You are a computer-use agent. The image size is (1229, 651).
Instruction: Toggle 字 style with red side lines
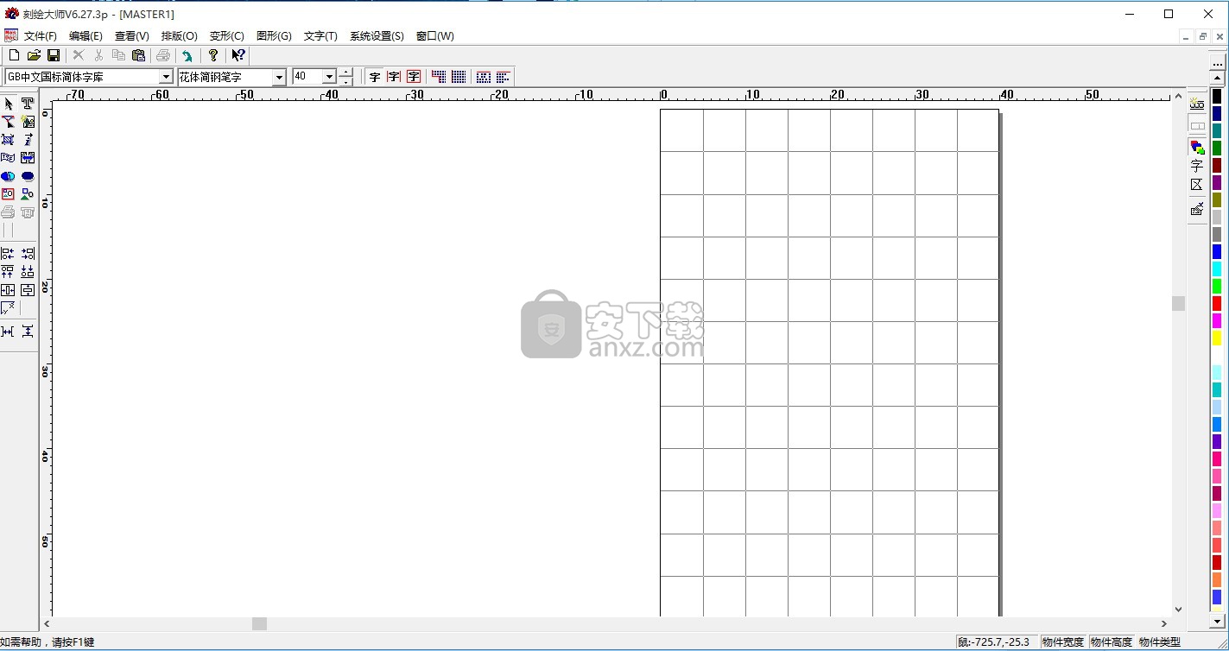pos(394,77)
